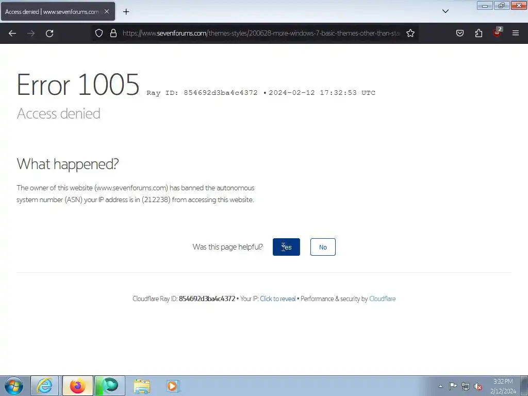Open the Windows Start menu

click(14, 386)
